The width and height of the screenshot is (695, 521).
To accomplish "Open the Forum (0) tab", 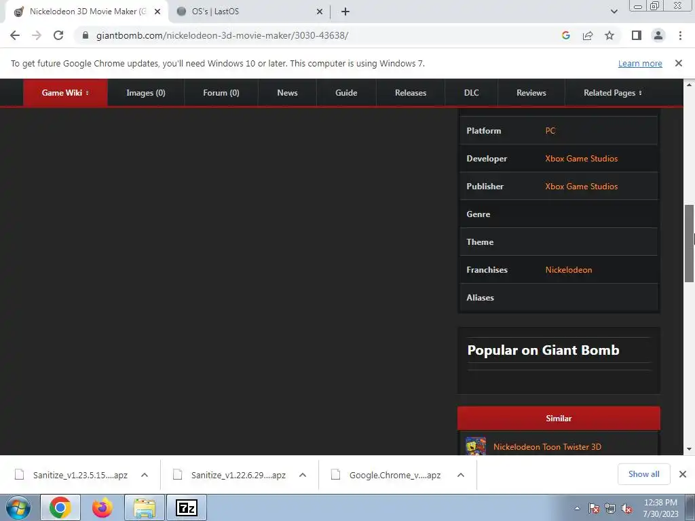I will (x=221, y=92).
